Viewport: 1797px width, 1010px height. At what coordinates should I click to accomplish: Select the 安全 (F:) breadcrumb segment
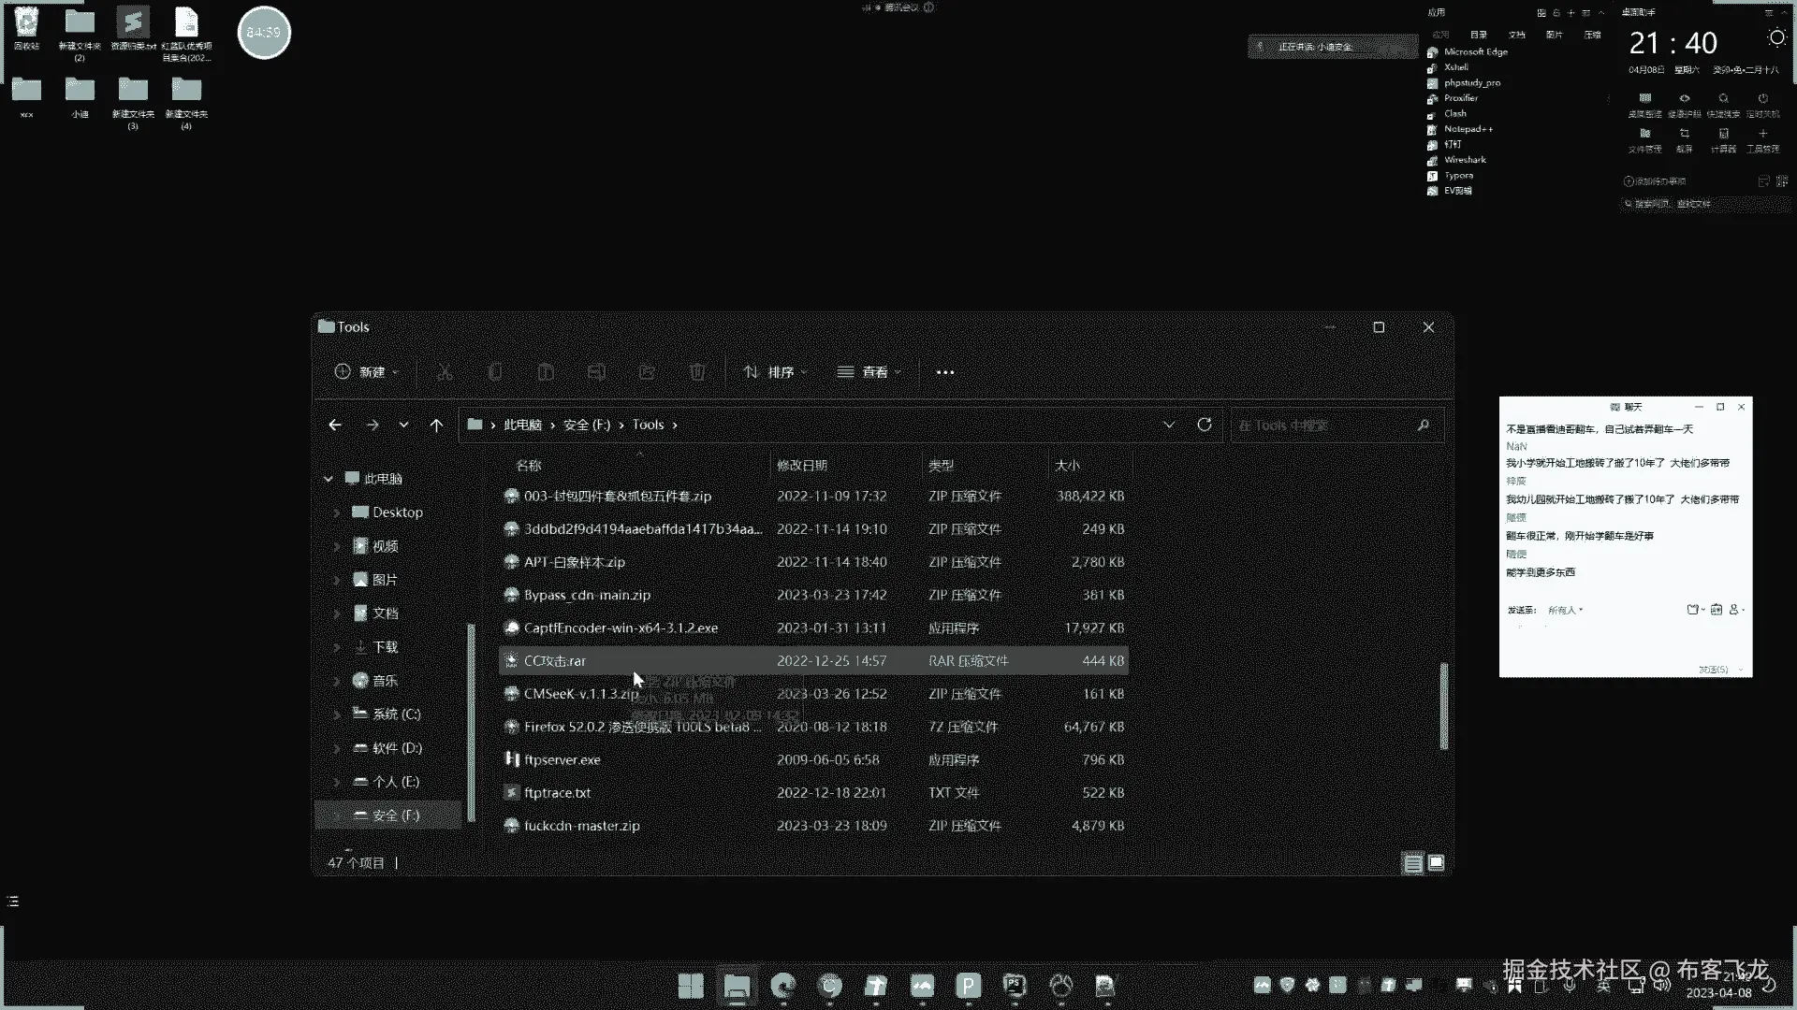click(587, 425)
